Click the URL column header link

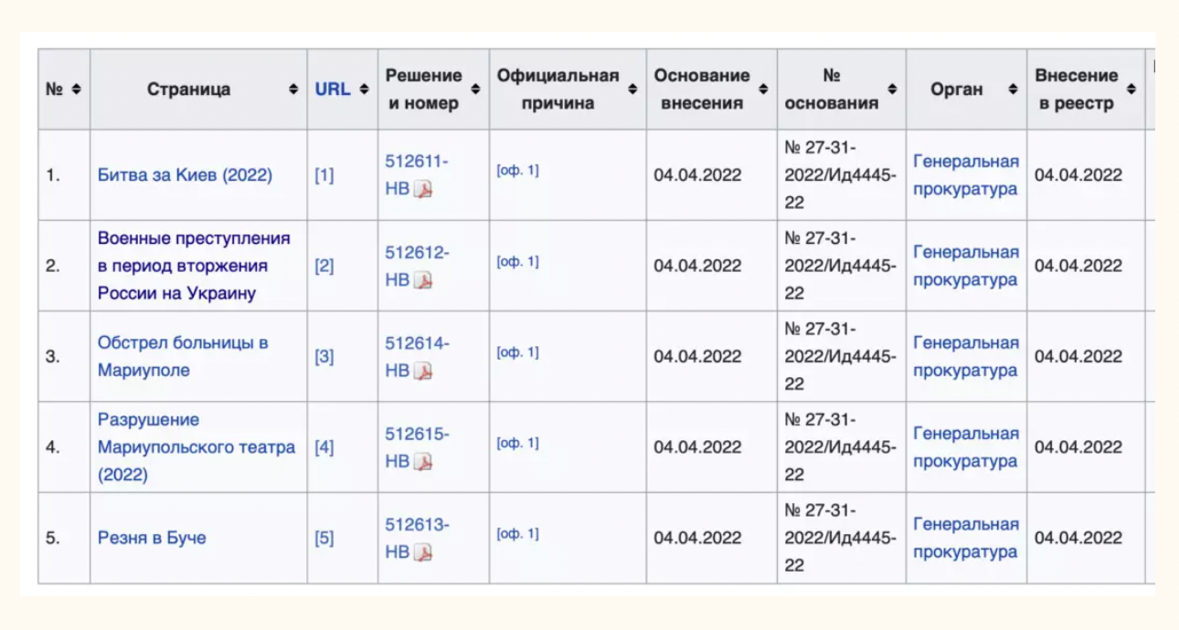333,89
